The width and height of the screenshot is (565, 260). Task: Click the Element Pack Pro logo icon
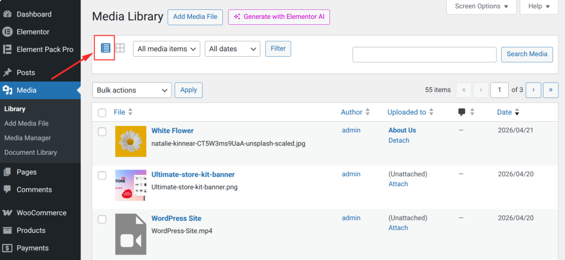(7, 49)
